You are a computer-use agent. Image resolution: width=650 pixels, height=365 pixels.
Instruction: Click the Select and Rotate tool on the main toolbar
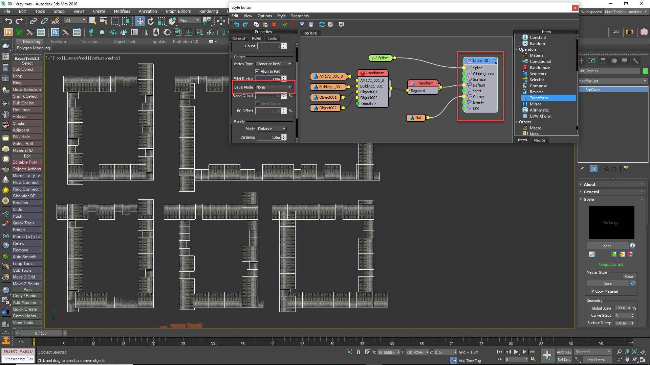[x=151, y=21]
